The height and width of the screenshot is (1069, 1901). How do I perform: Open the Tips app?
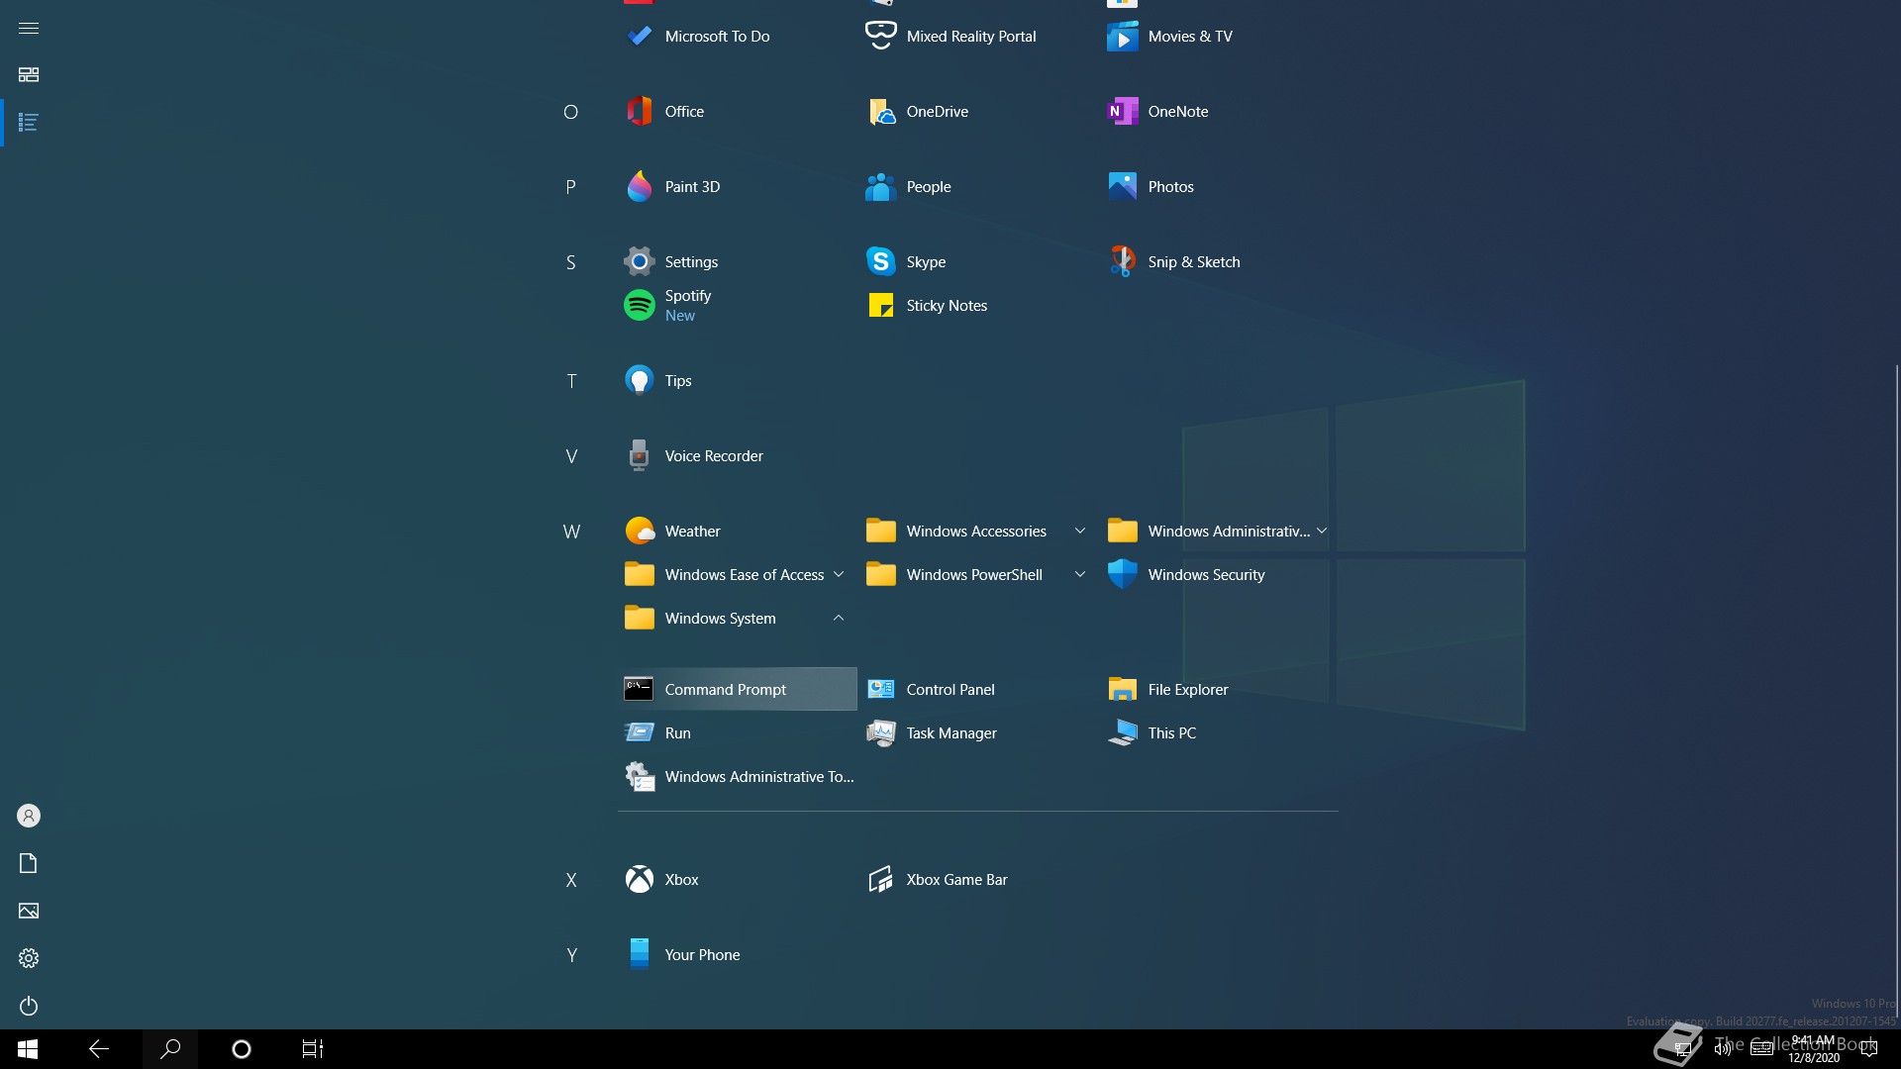click(737, 381)
